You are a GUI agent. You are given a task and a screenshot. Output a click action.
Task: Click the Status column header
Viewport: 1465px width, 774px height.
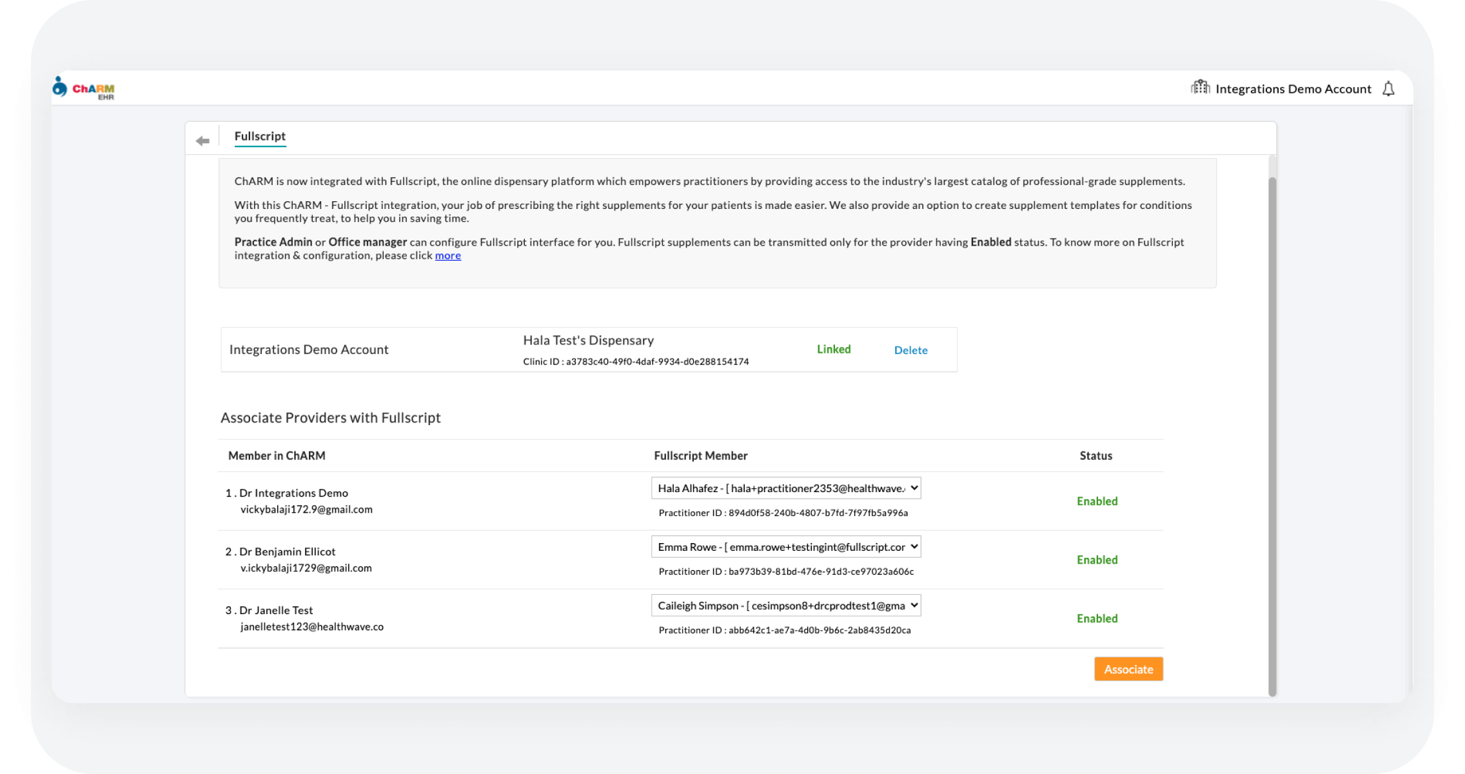click(x=1096, y=455)
